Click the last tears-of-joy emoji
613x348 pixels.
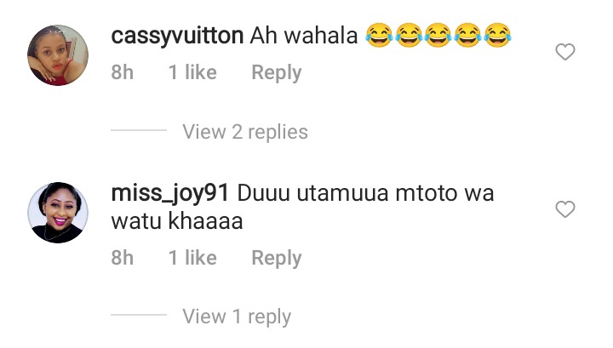tap(497, 35)
